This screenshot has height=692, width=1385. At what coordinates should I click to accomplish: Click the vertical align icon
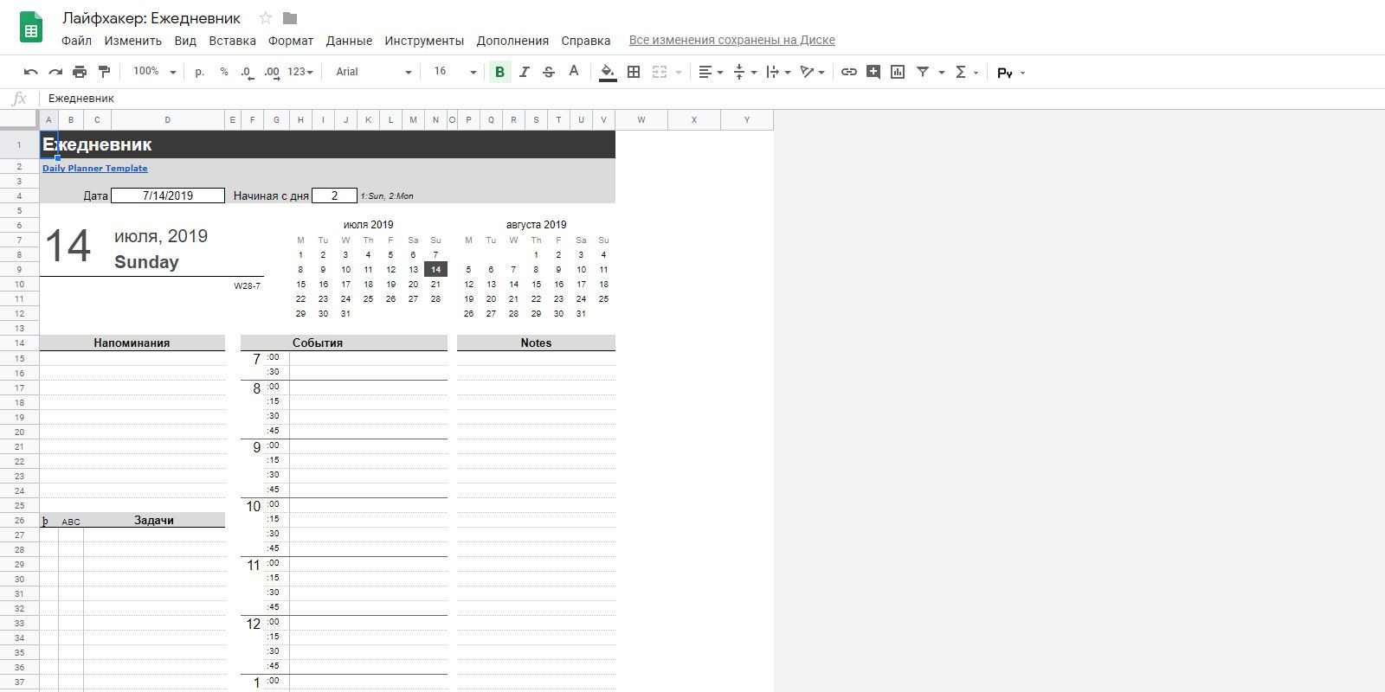coord(739,72)
